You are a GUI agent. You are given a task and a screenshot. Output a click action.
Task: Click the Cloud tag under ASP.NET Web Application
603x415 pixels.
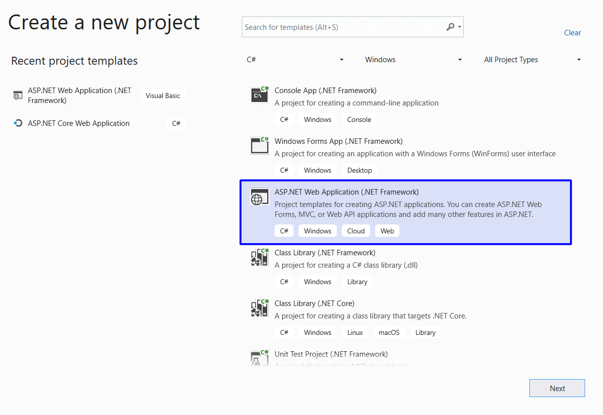point(356,231)
